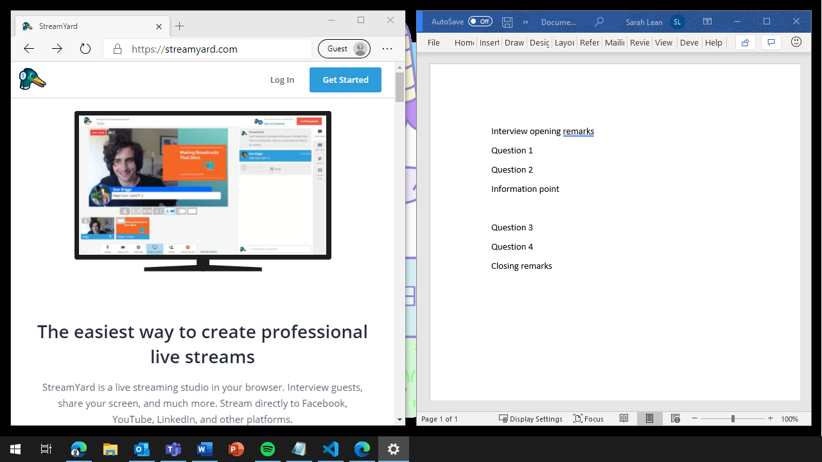The image size is (822, 462).
Task: Open the Mailings ribbon tab
Action: (x=615, y=42)
